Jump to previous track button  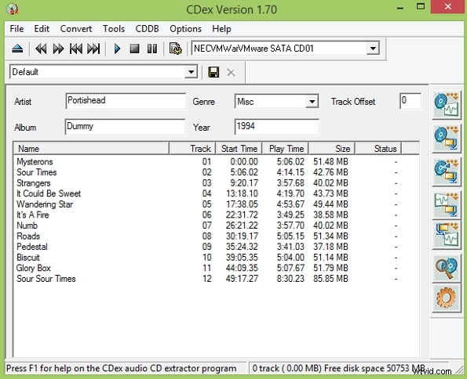tap(75, 49)
